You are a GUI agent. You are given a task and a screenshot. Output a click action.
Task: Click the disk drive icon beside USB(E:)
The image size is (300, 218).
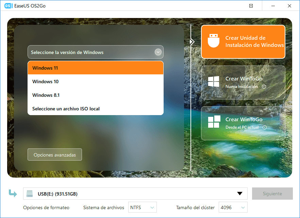click(30, 194)
